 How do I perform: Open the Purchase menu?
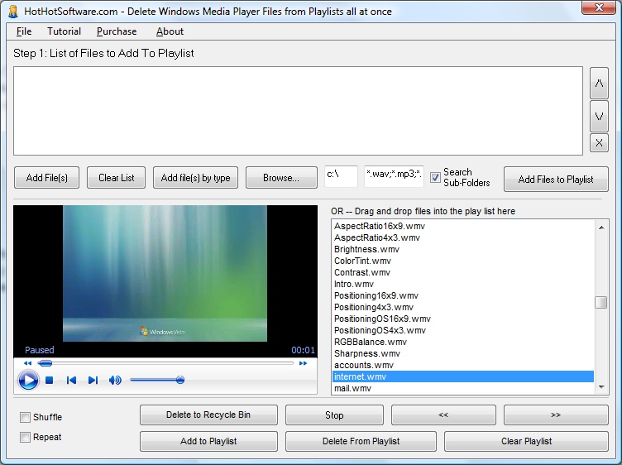tap(117, 31)
